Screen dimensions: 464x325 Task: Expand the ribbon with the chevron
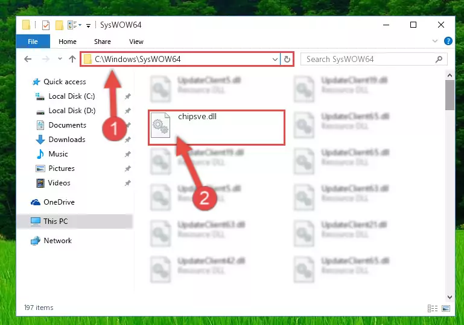(x=435, y=41)
